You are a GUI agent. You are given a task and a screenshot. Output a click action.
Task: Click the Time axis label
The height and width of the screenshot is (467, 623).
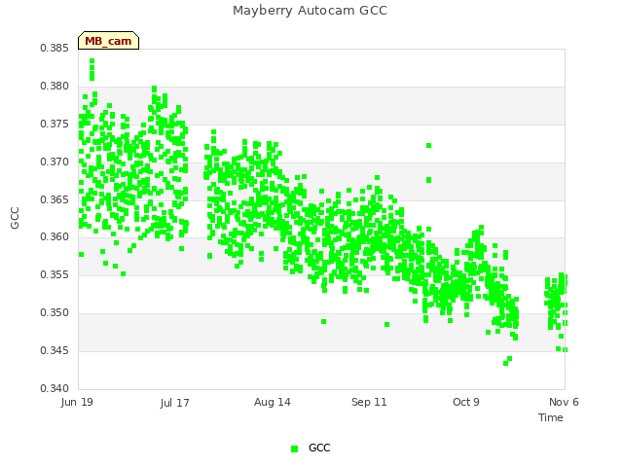[551, 417]
